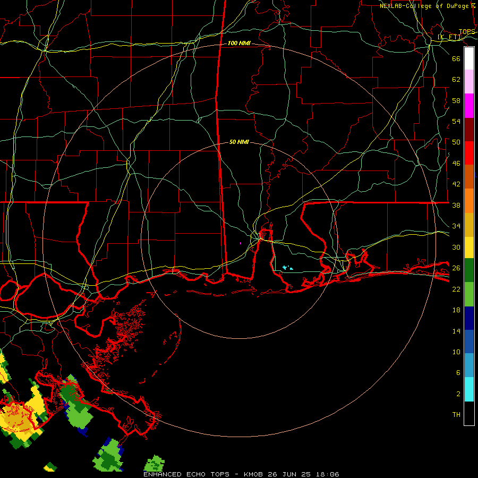Click the small yellow echo patch at the bottom edge

(x=50, y=467)
